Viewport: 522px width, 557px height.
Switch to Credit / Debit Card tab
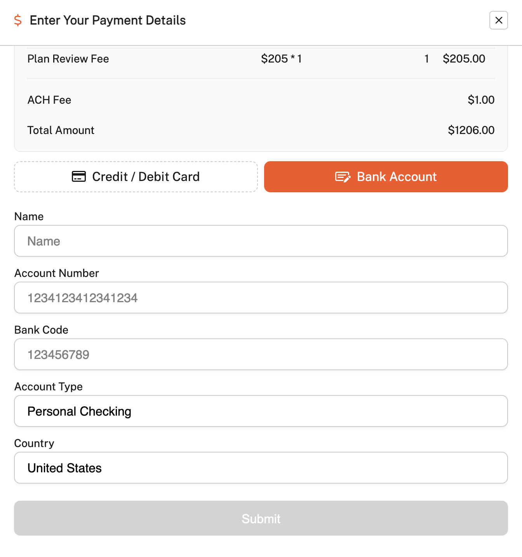coord(136,177)
